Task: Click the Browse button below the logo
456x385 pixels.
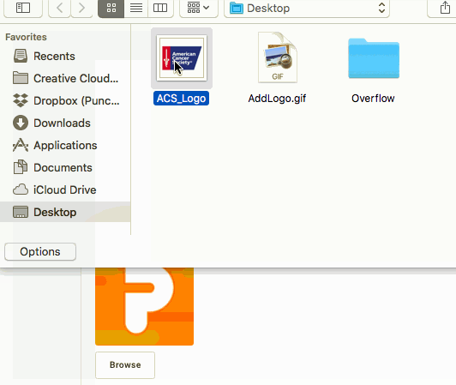Action: click(125, 365)
